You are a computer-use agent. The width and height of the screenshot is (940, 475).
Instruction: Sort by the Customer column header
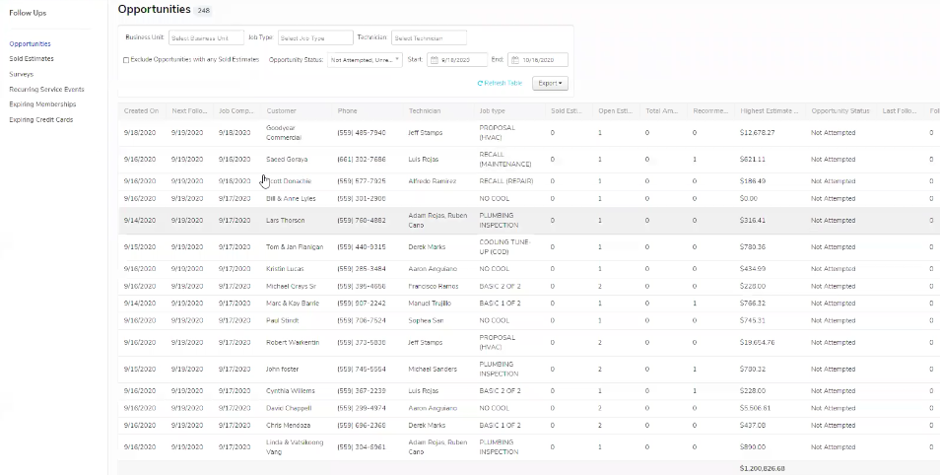pos(281,111)
